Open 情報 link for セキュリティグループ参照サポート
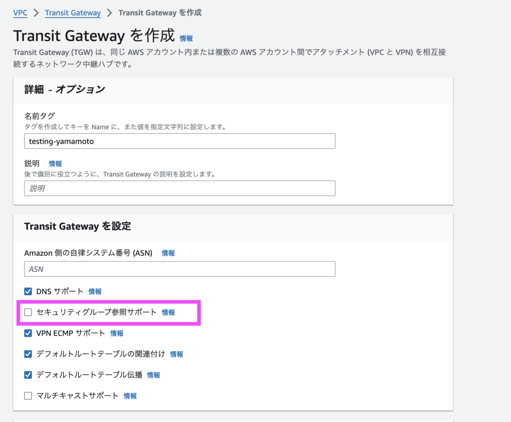The height and width of the screenshot is (422, 511). (x=168, y=312)
